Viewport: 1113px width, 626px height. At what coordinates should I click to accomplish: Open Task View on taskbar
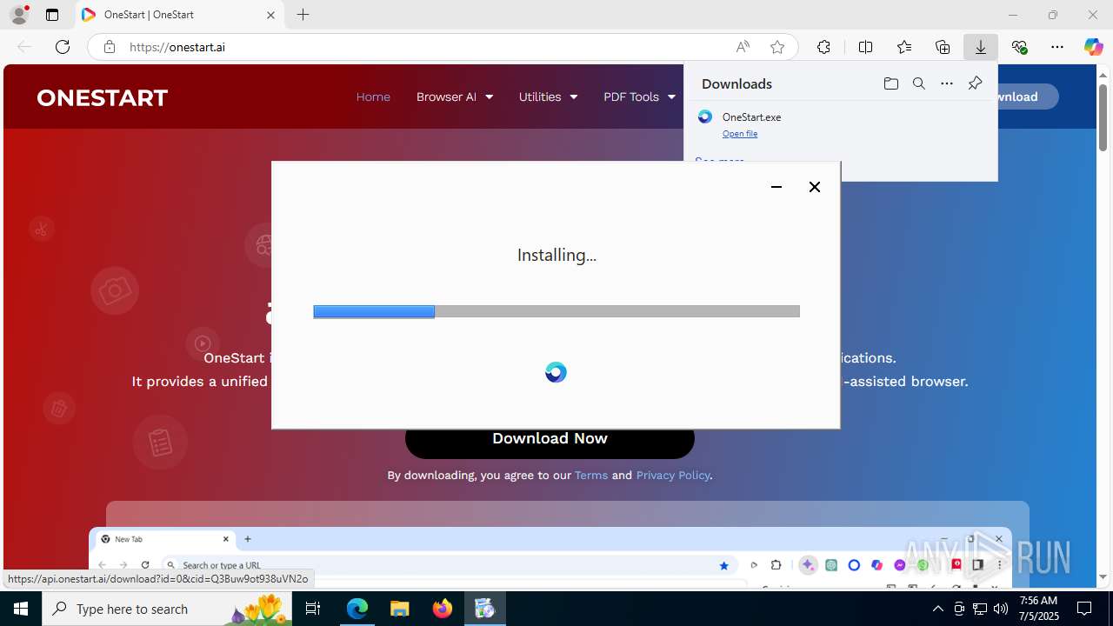click(314, 609)
